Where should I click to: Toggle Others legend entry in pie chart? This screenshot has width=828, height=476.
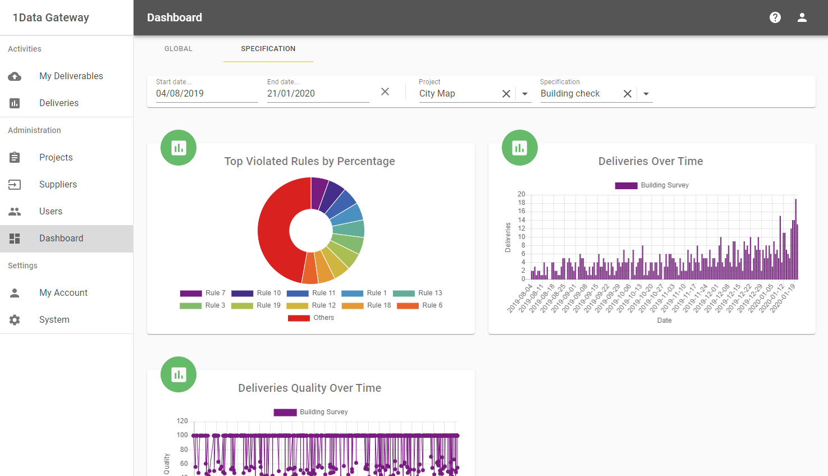pos(311,318)
